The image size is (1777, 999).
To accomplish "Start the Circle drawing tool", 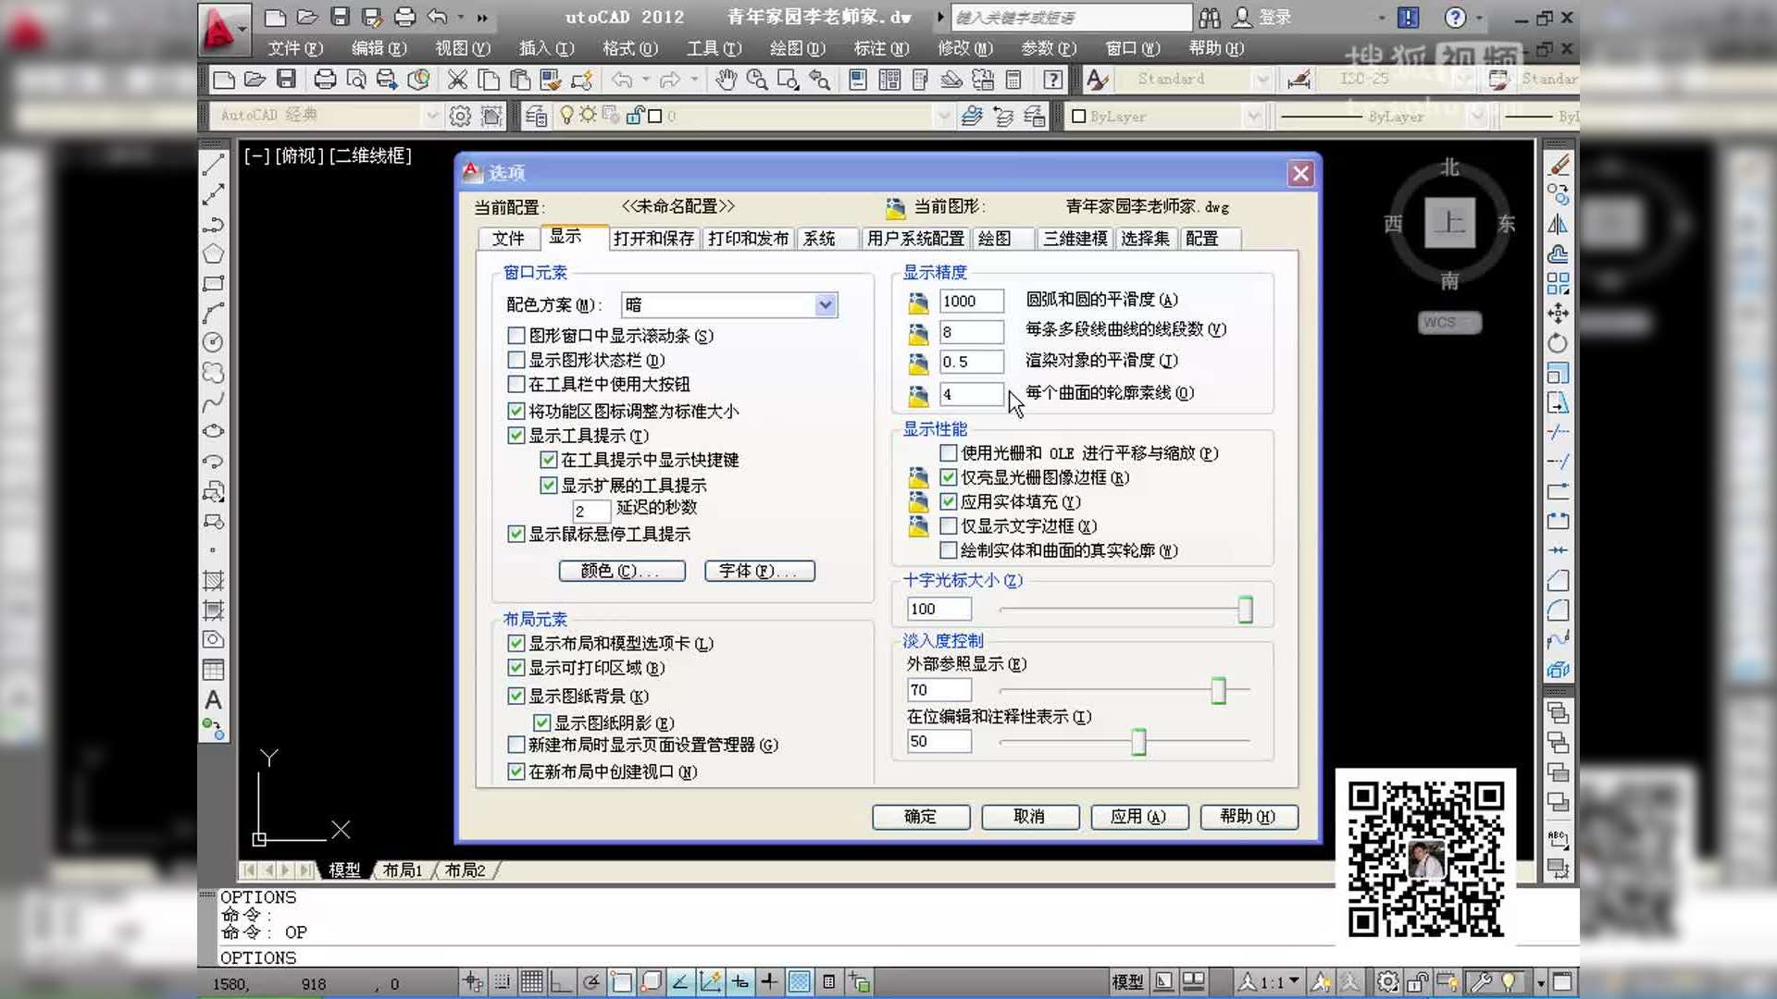I will pyautogui.click(x=213, y=342).
